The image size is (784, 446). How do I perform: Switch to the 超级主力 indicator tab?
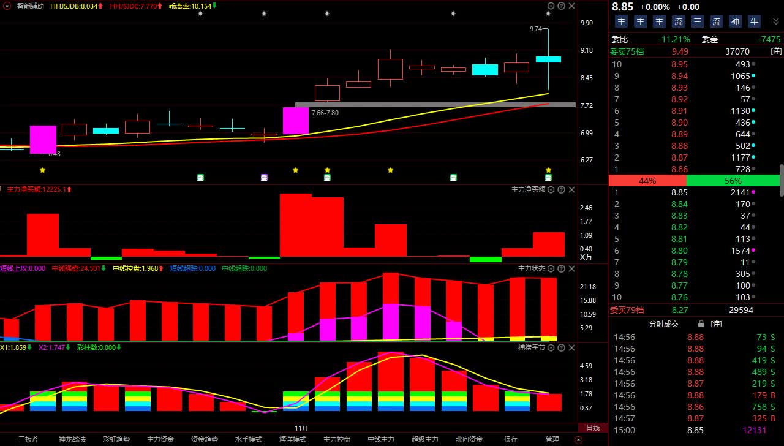point(425,439)
